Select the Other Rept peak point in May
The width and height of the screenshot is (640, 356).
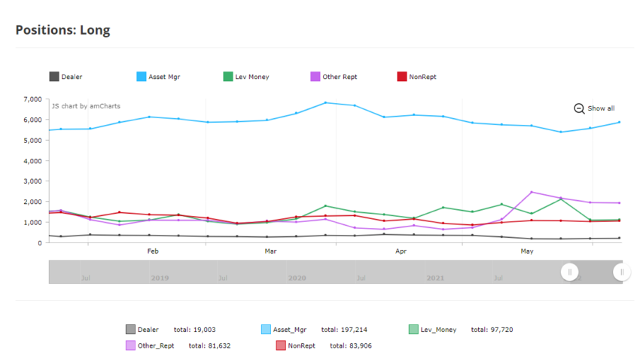[532, 192]
